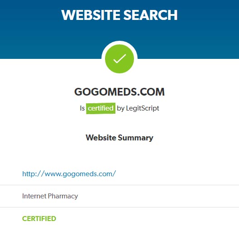Image resolution: width=239 pixels, height=231 pixels.
Task: Click the word "Pharmacy" in category row
Action: click(x=63, y=196)
